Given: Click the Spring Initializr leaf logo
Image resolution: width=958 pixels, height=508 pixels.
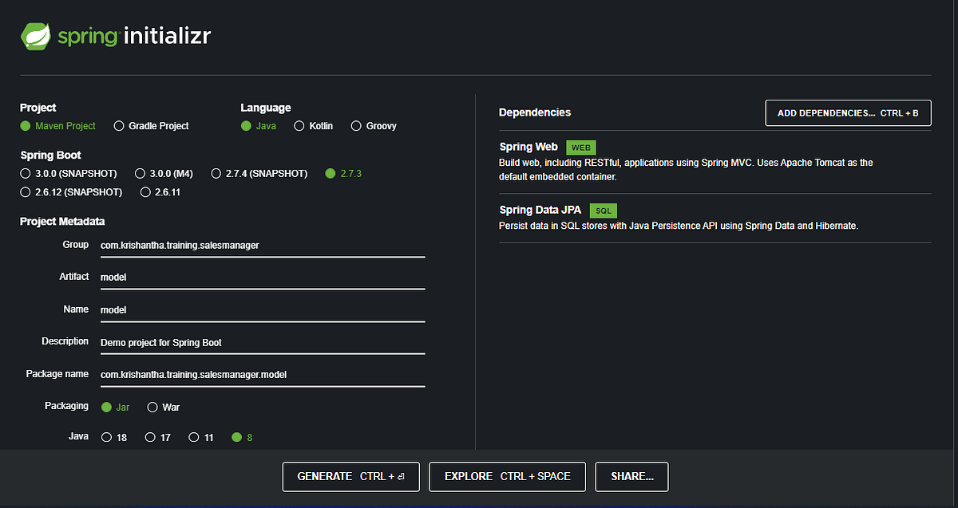Looking at the screenshot, I should 36,37.
